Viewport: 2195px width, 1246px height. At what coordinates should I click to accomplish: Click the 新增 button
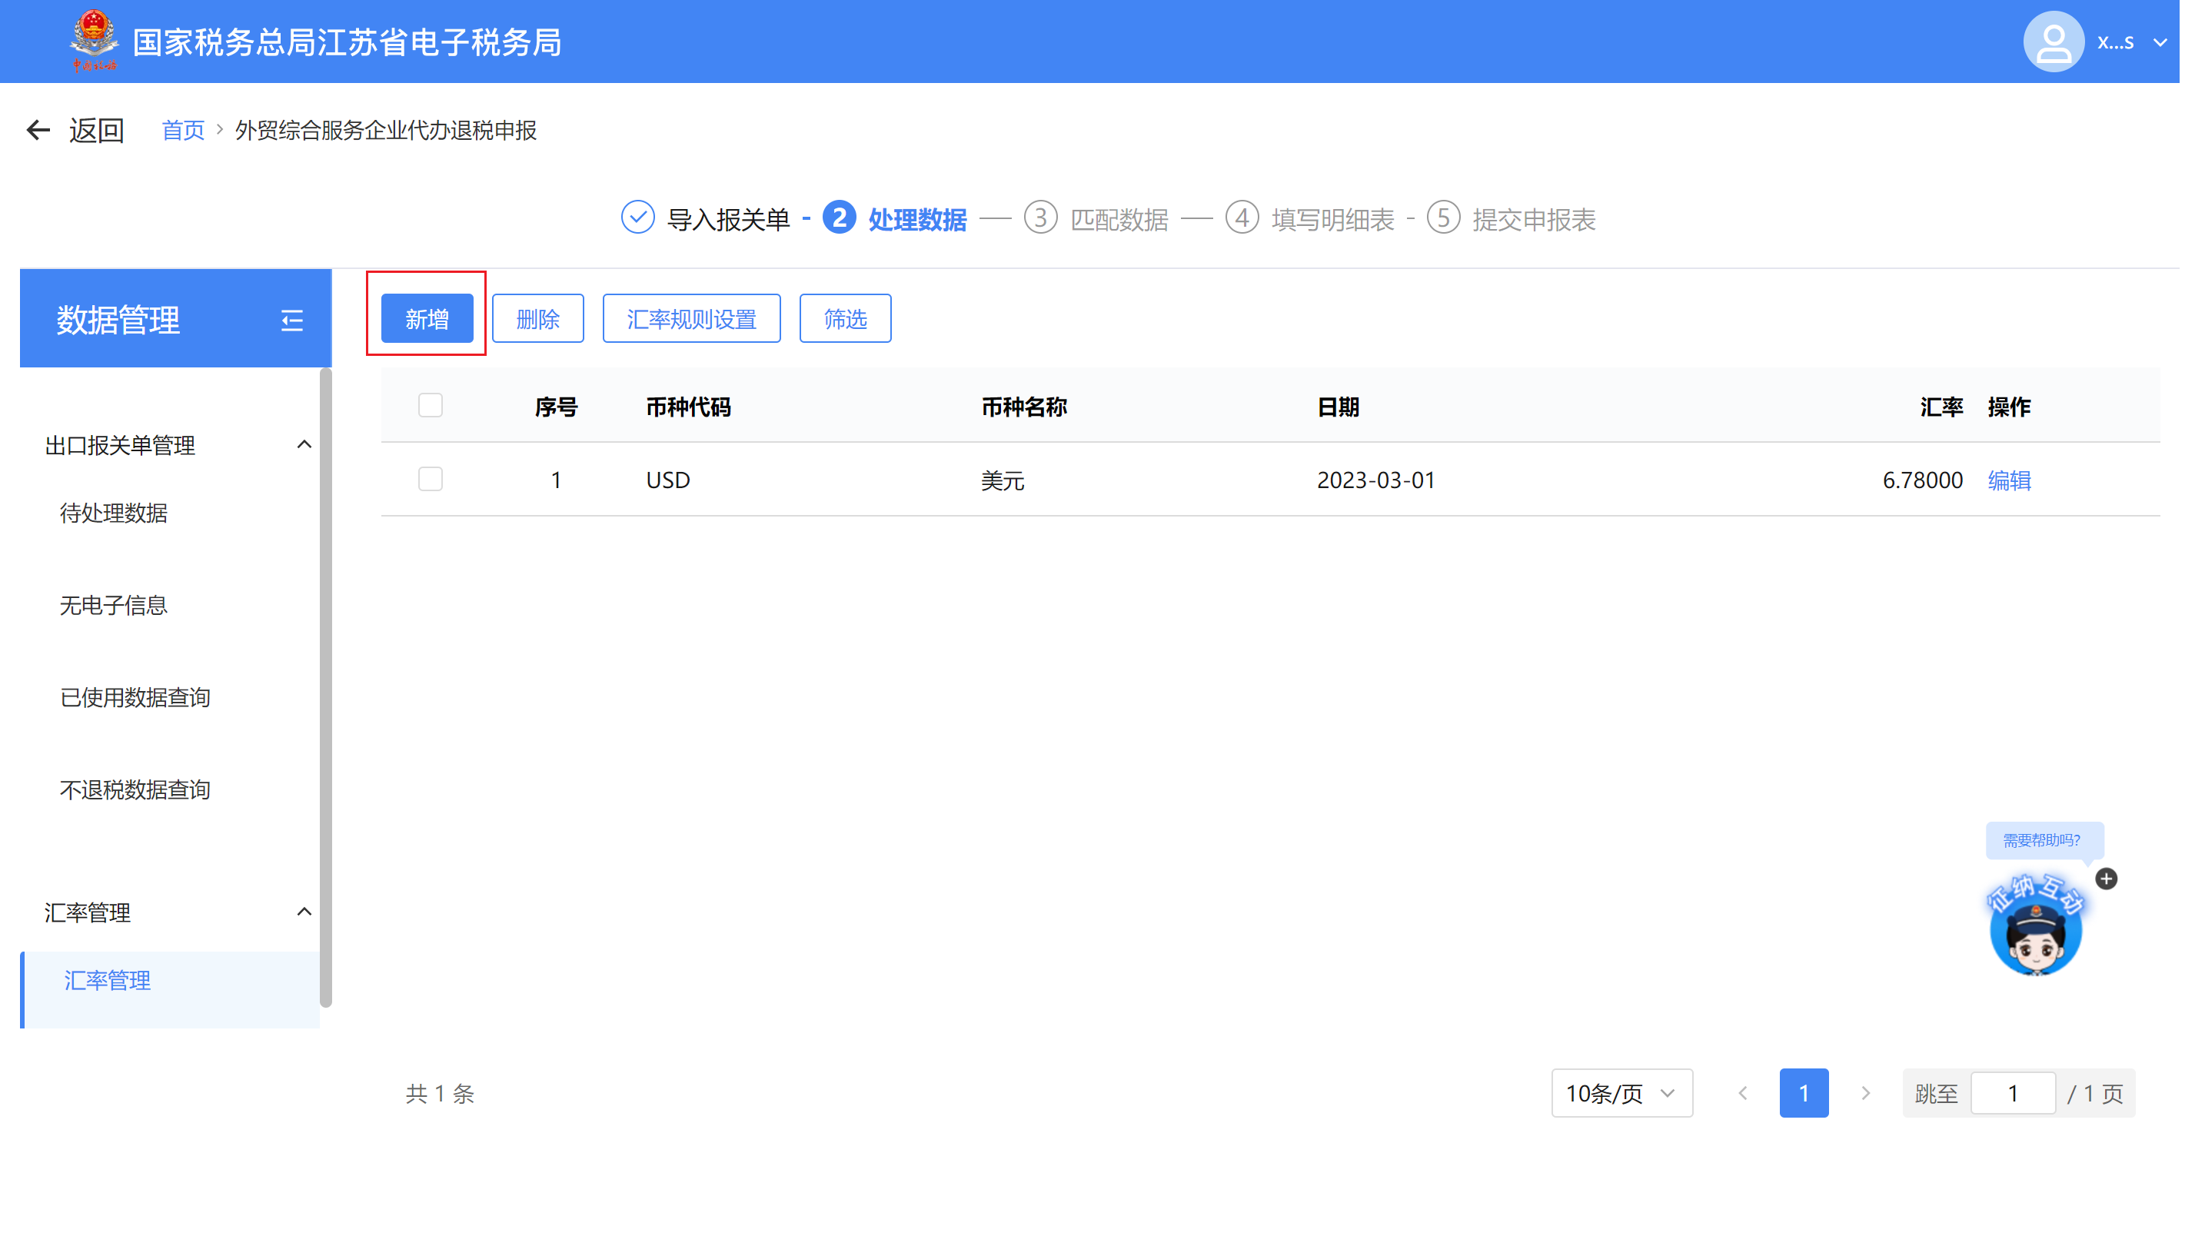click(x=427, y=319)
